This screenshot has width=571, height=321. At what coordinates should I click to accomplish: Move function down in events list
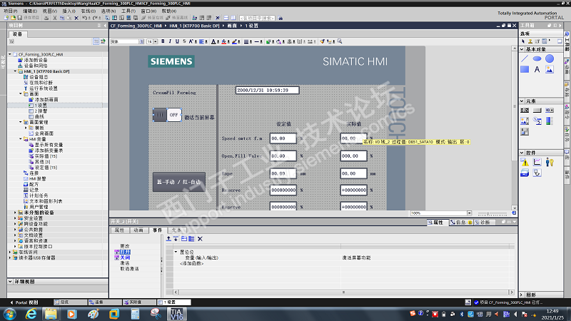pyautogui.click(x=176, y=239)
